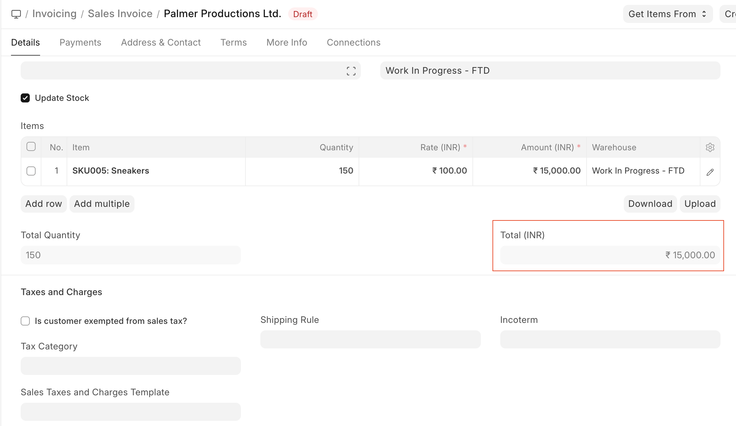This screenshot has height=426, width=736.
Task: Open Sales Taxes and Charges Template field
Action: point(131,412)
